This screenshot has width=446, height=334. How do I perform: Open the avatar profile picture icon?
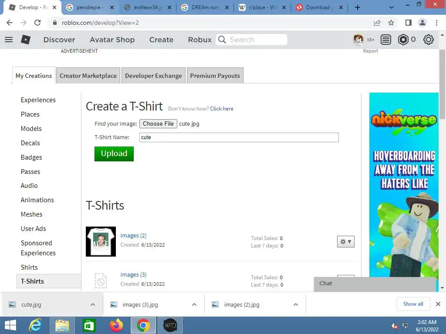pos(358,40)
